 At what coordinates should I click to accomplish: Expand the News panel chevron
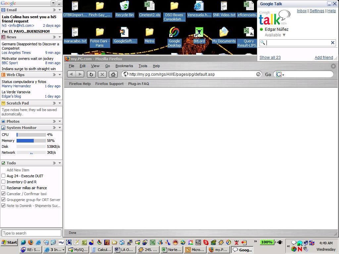point(54,37)
